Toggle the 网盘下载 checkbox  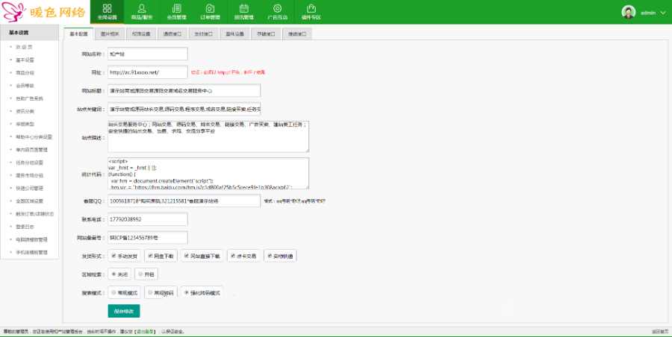[x=151, y=256]
